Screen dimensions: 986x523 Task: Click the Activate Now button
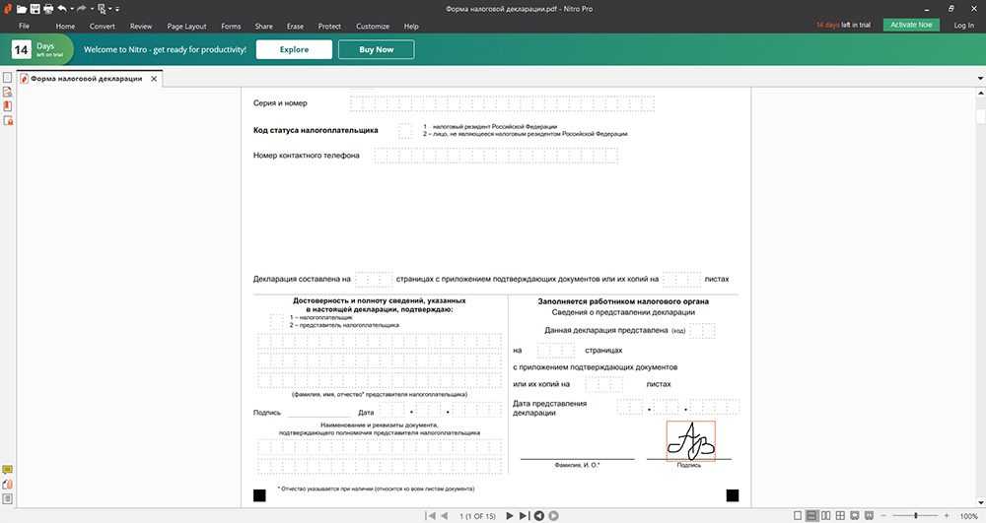click(x=911, y=25)
